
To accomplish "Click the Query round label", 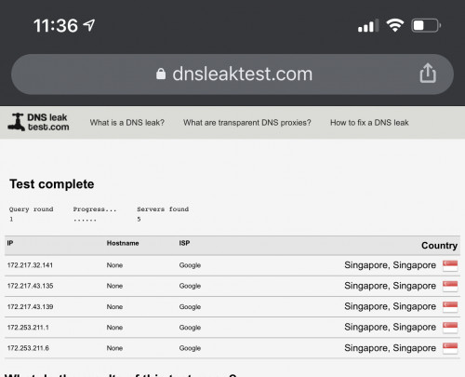I will click(31, 209).
